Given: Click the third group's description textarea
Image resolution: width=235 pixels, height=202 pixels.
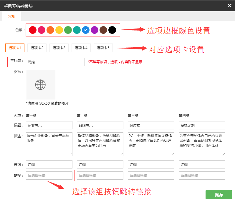Looking at the screenshot, I should 151,144.
